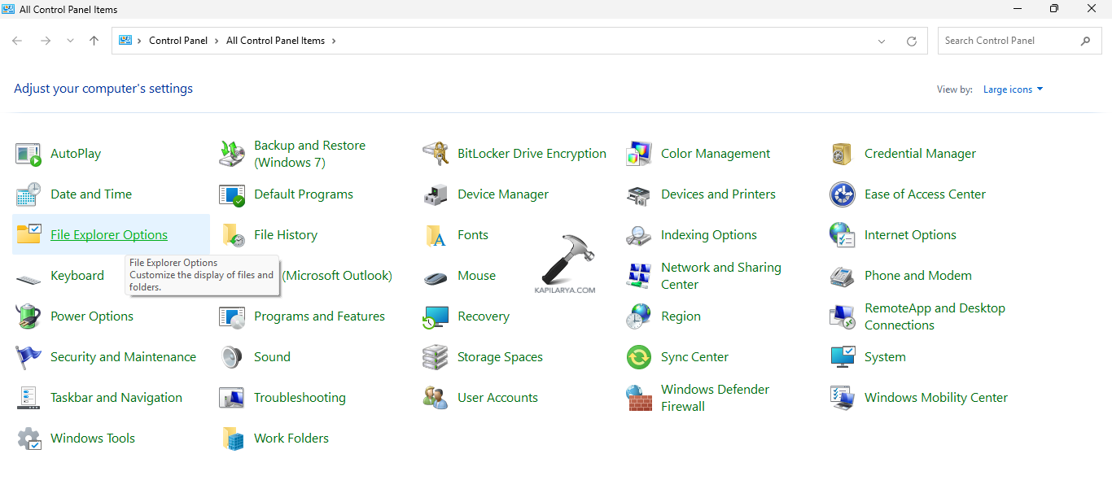Click Control Panel in the breadcrumb path
This screenshot has width=1112, height=480.
(x=178, y=41)
